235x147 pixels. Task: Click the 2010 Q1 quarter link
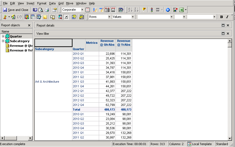click(x=78, y=54)
